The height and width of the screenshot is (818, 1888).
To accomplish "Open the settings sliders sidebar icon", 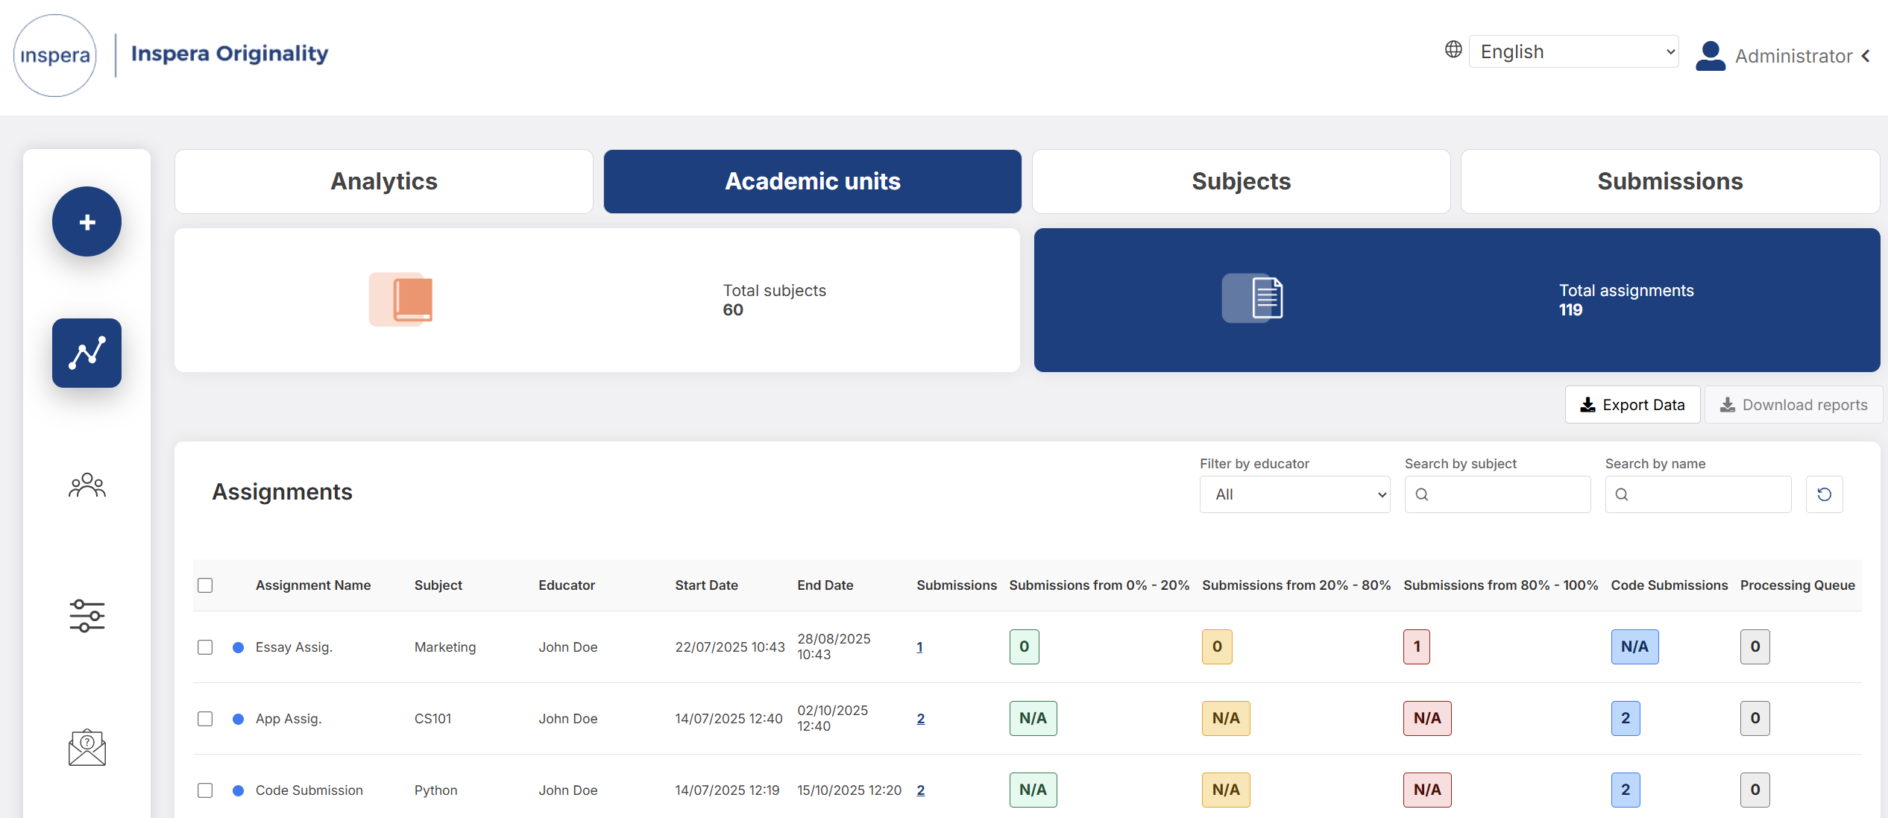I will pyautogui.click(x=86, y=616).
